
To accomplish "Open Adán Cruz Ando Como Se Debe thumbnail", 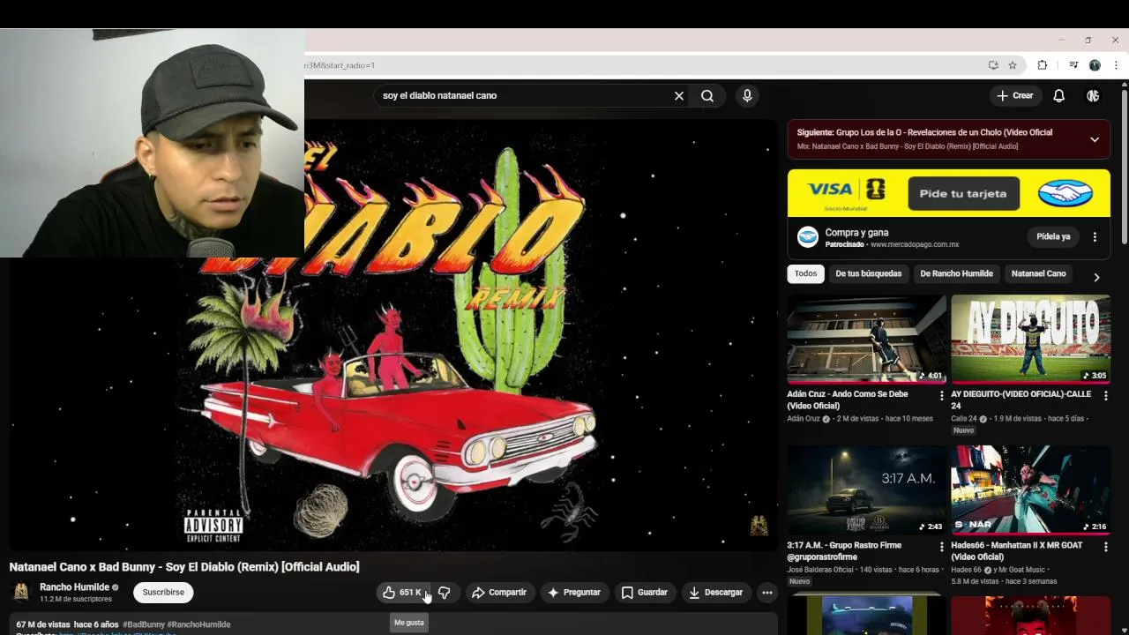I will point(866,339).
